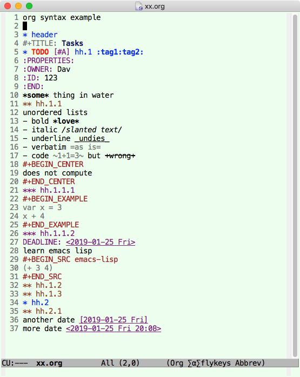This screenshot has height=377, width=300.
Task: Click the :tag1:tag2: tags
Action: click(120, 52)
